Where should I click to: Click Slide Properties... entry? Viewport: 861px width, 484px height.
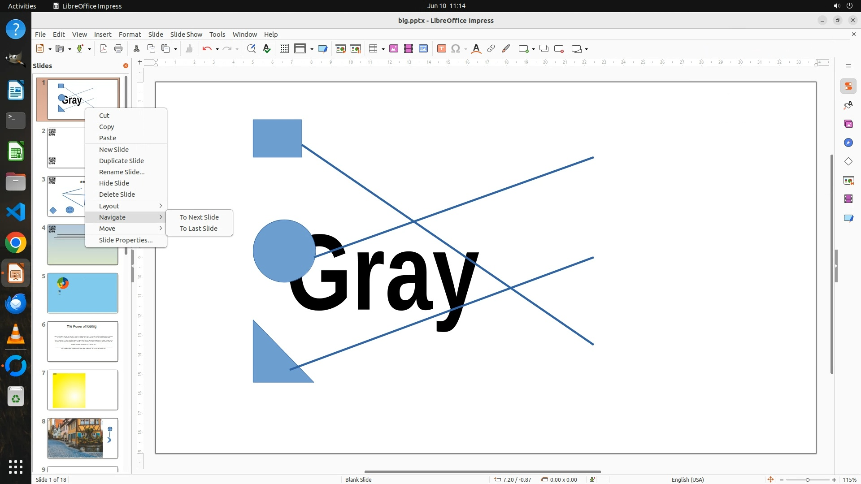click(126, 240)
